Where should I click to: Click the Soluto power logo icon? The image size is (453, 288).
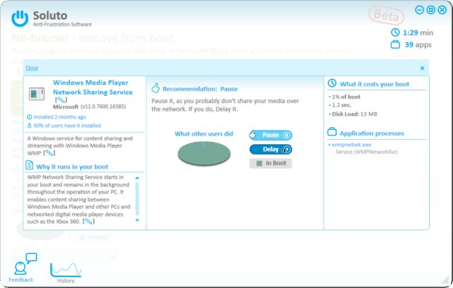point(20,18)
